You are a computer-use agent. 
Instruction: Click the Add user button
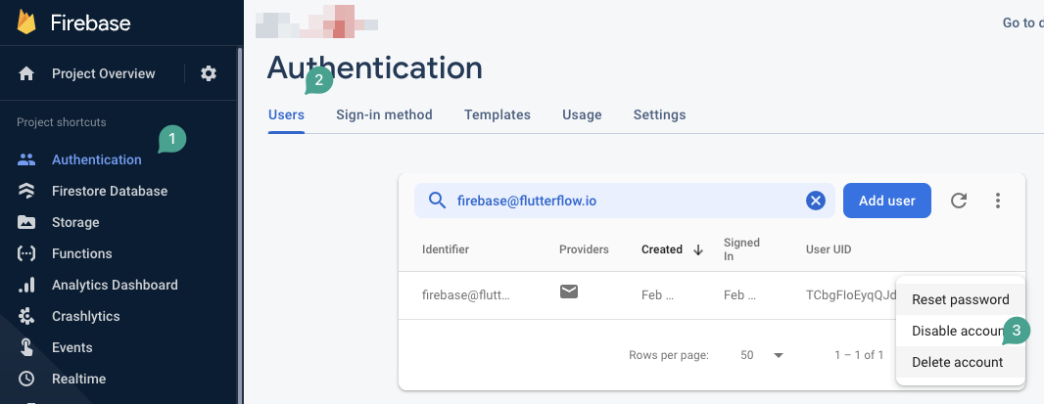point(887,201)
